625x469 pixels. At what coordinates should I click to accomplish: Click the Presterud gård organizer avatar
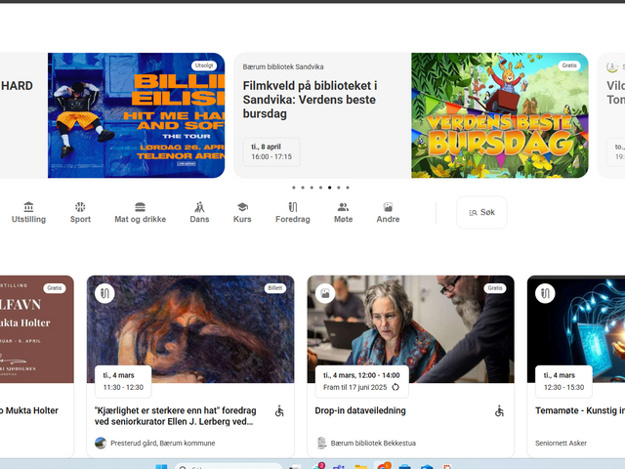click(101, 443)
